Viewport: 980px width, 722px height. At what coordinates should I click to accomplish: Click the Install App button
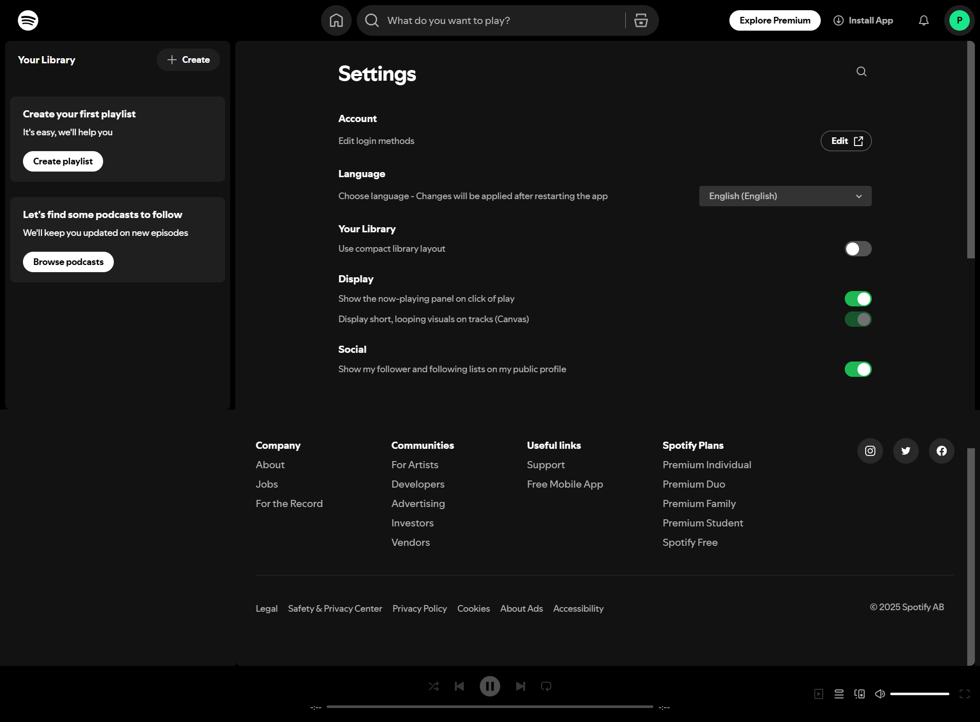pos(863,20)
